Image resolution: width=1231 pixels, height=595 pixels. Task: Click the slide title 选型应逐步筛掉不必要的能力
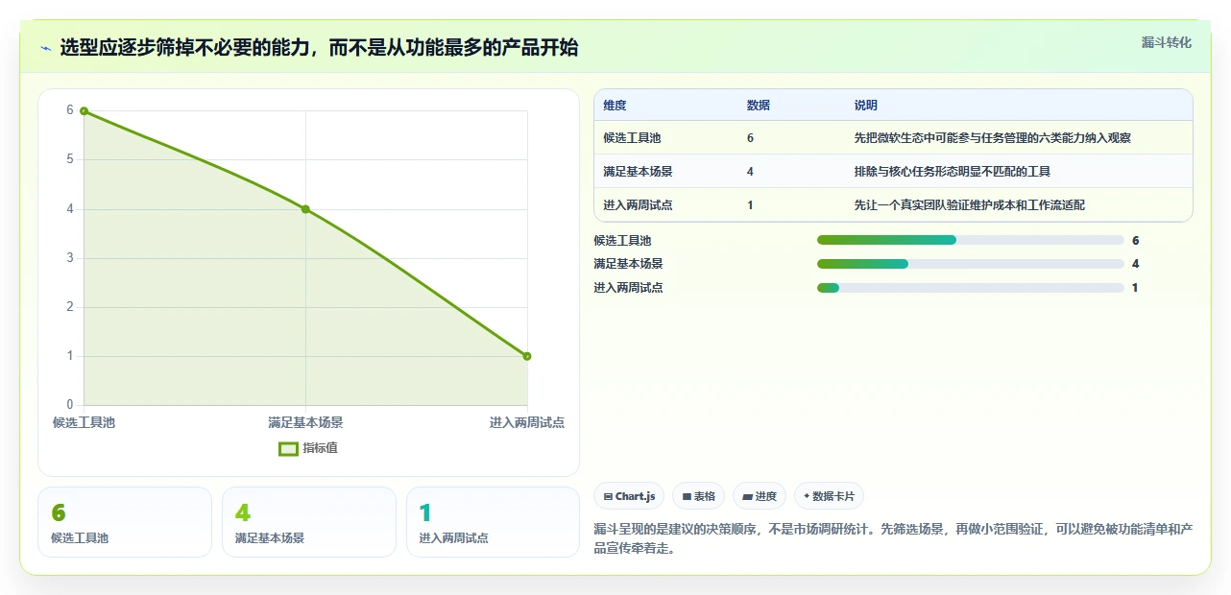(x=319, y=48)
